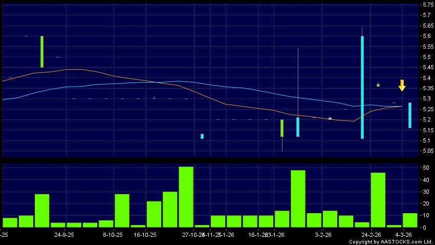Click the leftmost volume bar
Viewport: 435px width, 245px height.
pyautogui.click(x=10, y=222)
